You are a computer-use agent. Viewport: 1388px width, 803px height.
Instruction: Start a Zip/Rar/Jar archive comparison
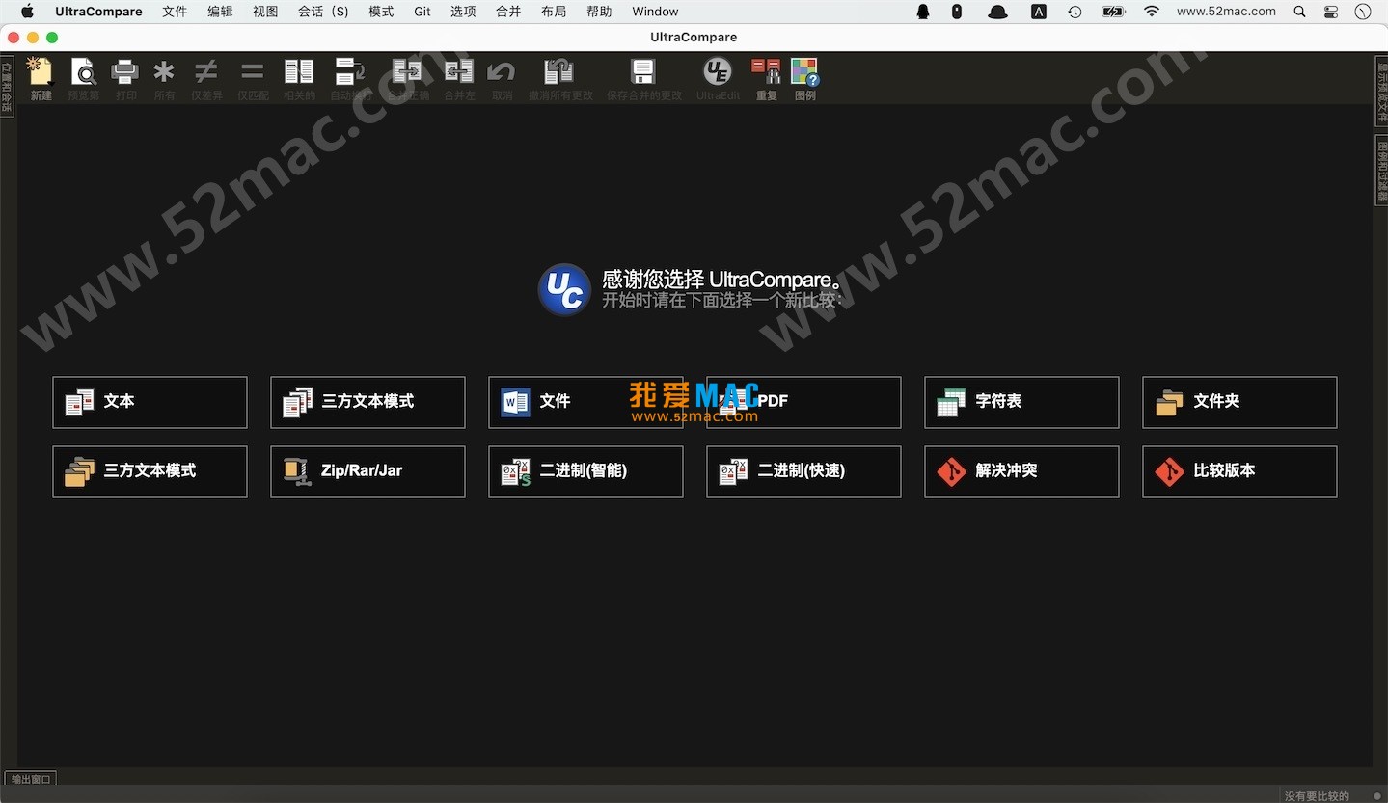click(x=367, y=471)
